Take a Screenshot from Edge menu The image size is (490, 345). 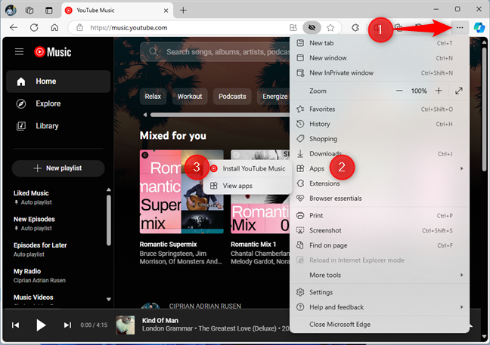tap(380, 230)
